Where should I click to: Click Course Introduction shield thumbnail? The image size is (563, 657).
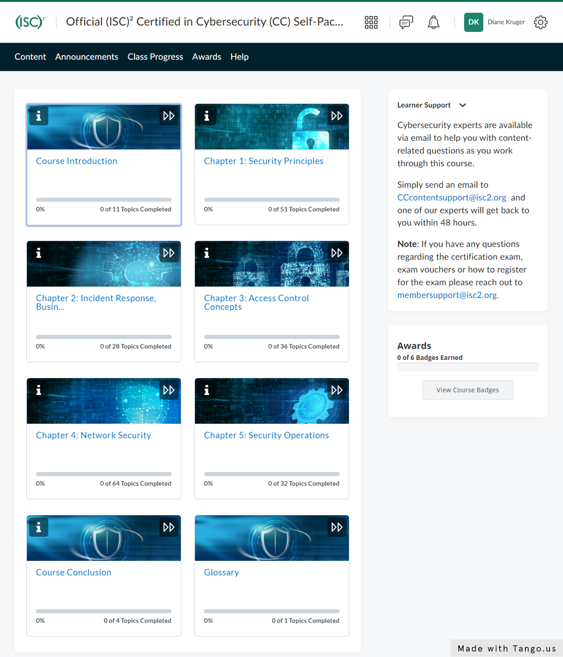[x=104, y=127]
